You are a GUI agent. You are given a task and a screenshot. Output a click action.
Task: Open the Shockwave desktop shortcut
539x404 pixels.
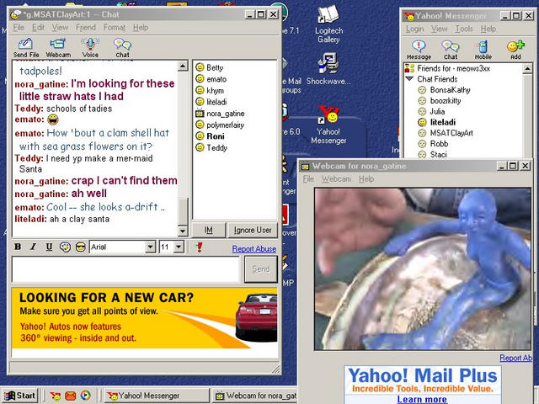point(328,69)
